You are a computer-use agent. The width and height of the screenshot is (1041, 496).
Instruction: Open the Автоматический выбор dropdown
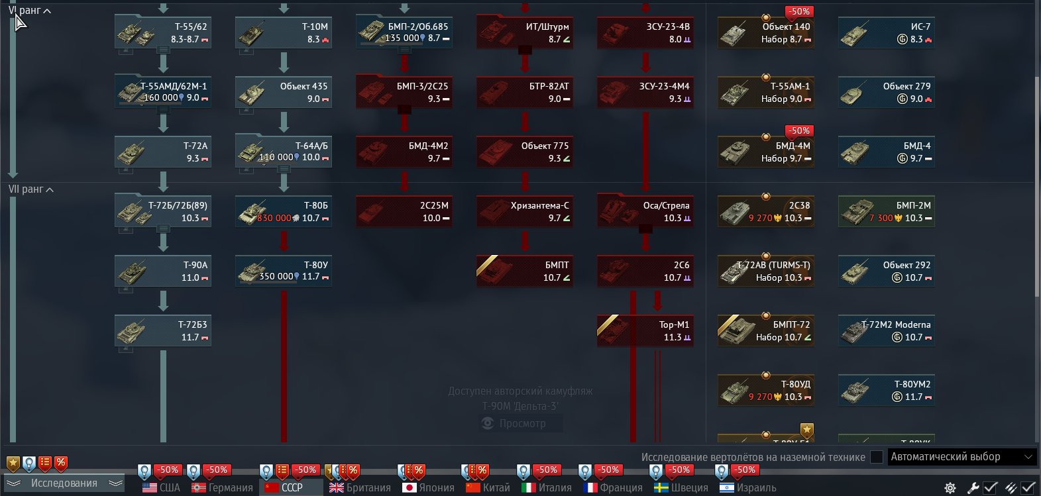click(961, 457)
